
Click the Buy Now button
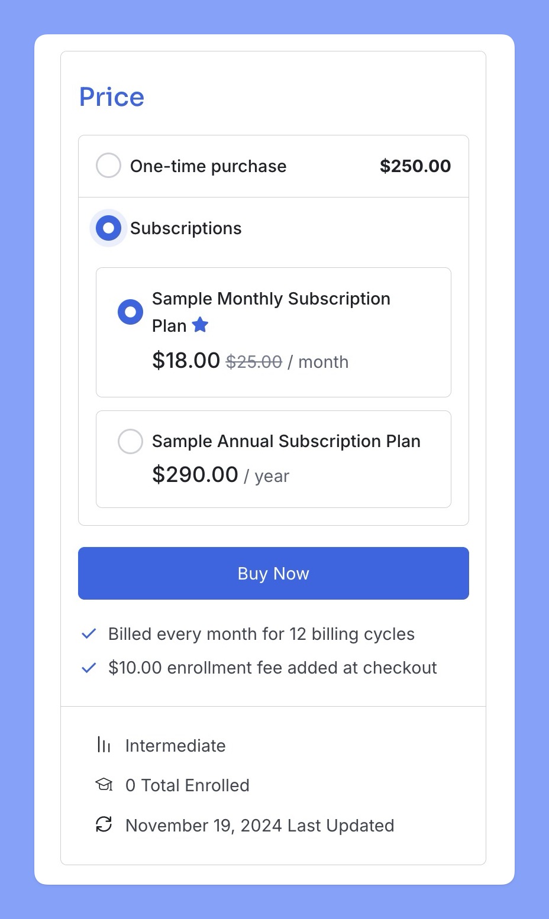pyautogui.click(x=273, y=573)
